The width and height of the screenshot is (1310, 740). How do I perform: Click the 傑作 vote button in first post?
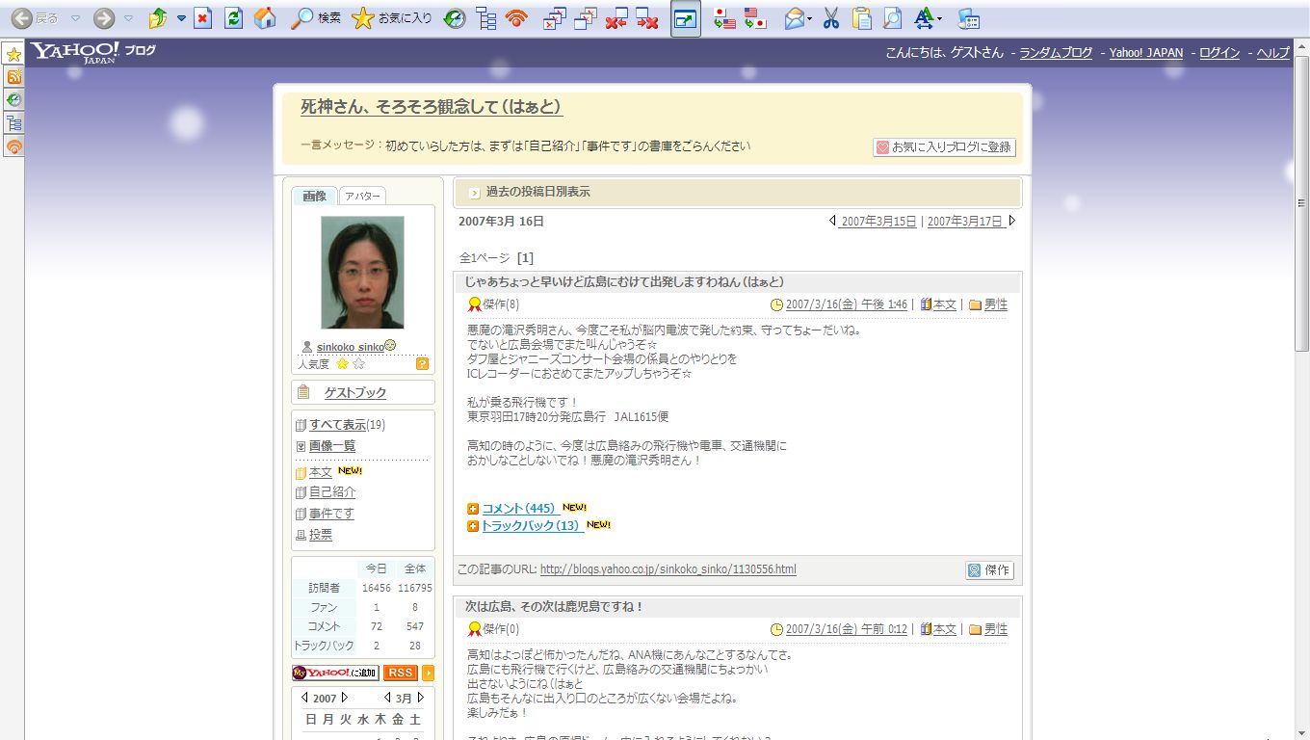[989, 570]
